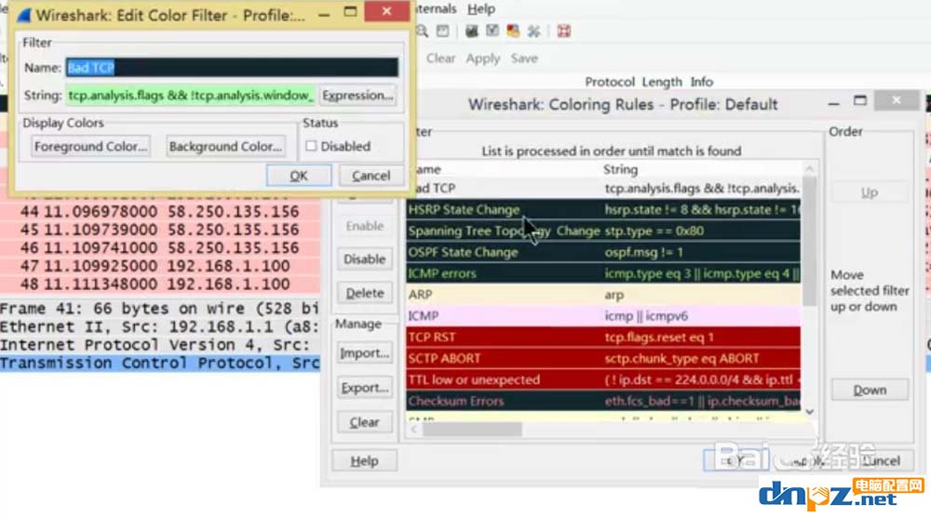Click Help button in Coloring Rules dialog

point(365,460)
